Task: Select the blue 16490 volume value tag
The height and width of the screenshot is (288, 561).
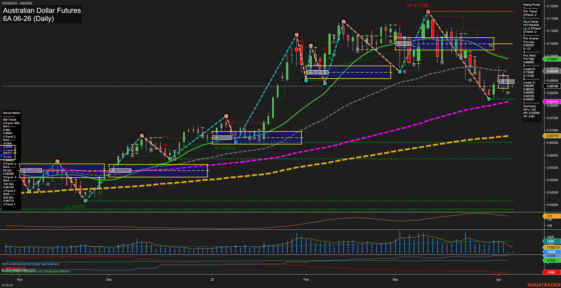Action: tap(551, 252)
